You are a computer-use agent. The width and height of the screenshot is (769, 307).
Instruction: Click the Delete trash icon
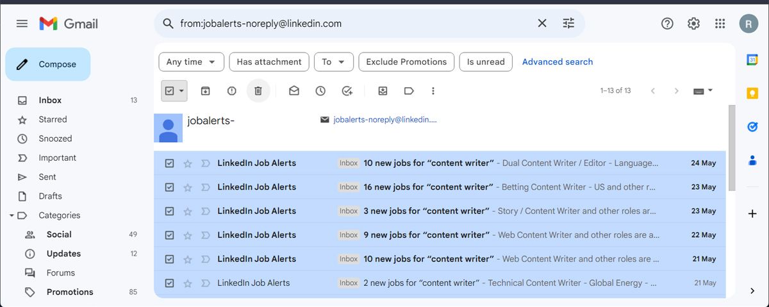258,91
